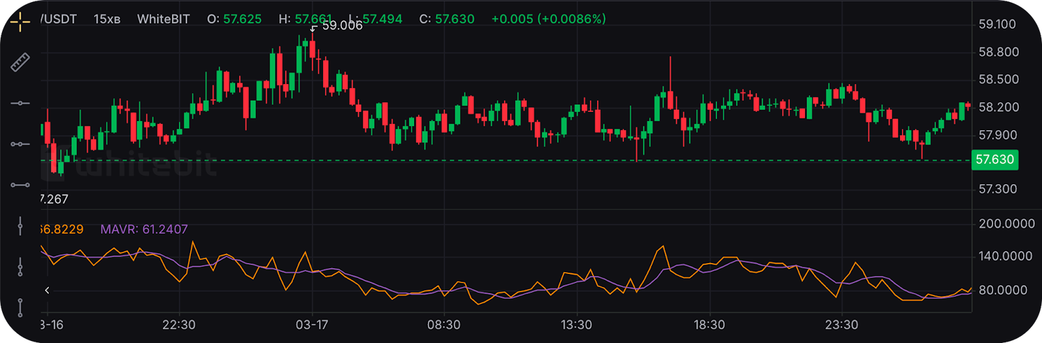Select the ruler measurement tool
Viewport: 1042px width, 343px height.
coord(20,62)
